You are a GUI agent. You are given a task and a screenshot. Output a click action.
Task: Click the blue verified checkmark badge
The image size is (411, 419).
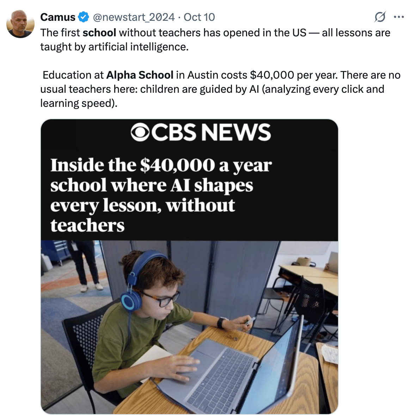click(84, 17)
